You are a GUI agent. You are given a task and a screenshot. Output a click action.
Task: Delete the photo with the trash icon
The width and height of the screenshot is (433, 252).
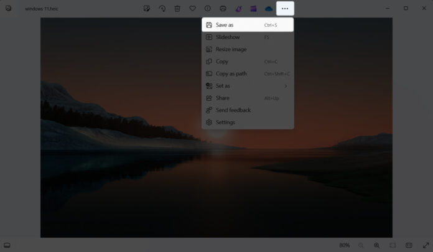pyautogui.click(x=177, y=9)
